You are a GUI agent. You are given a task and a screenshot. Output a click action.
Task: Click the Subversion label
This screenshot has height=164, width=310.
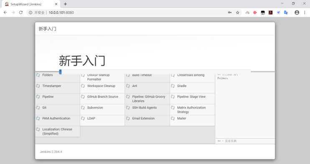coord(95,107)
